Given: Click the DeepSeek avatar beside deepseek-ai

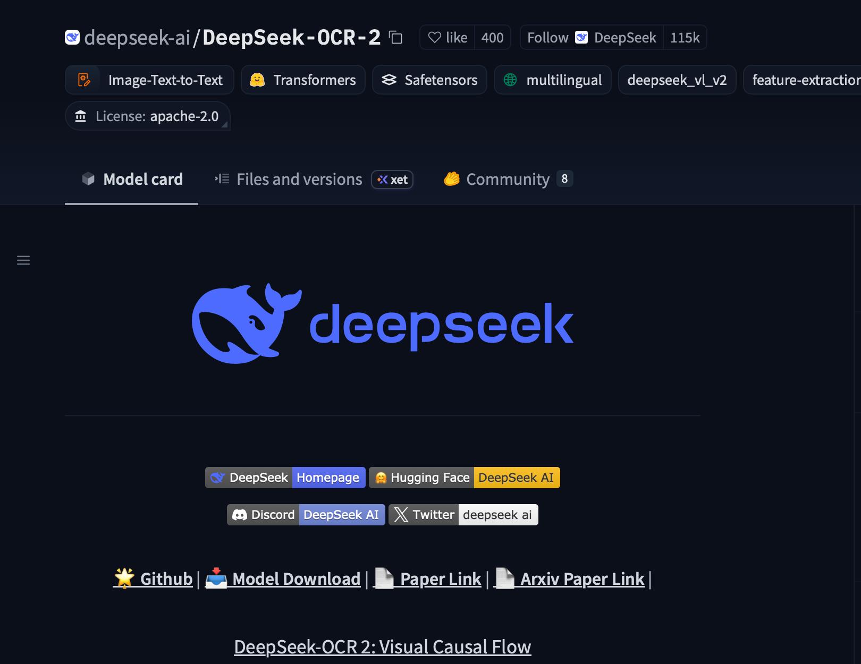Looking at the screenshot, I should [72, 37].
